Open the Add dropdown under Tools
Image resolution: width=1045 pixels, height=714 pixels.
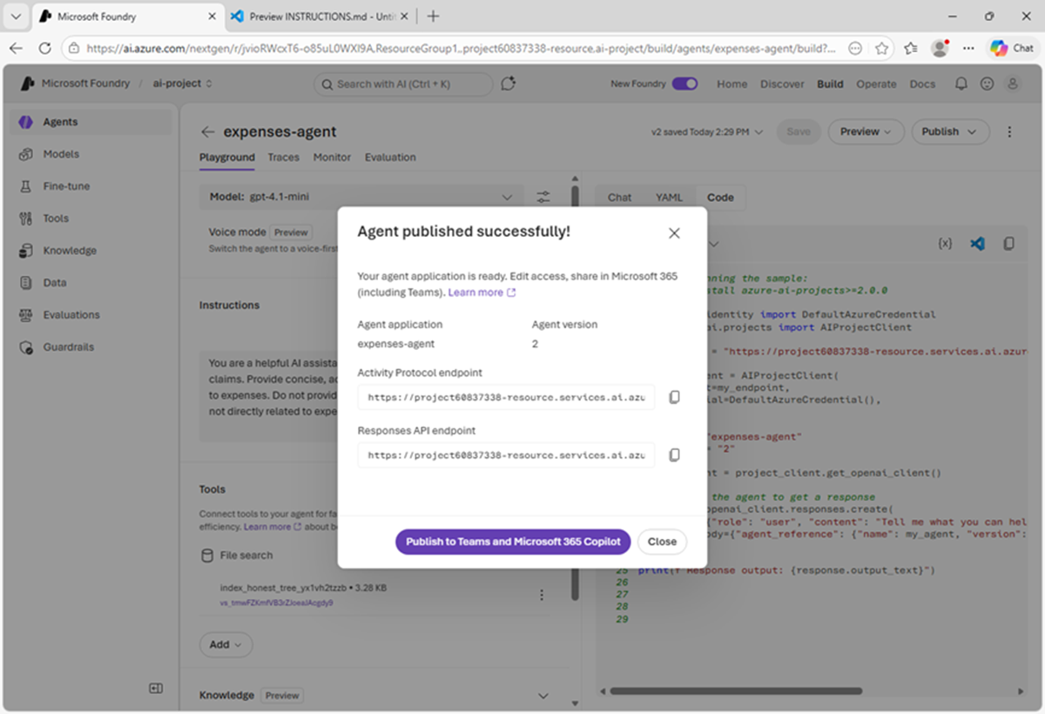[x=226, y=644]
